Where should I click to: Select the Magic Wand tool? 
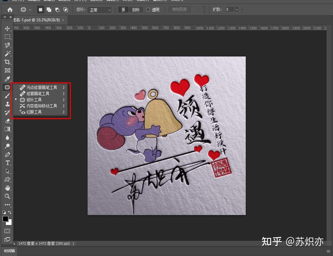7,54
